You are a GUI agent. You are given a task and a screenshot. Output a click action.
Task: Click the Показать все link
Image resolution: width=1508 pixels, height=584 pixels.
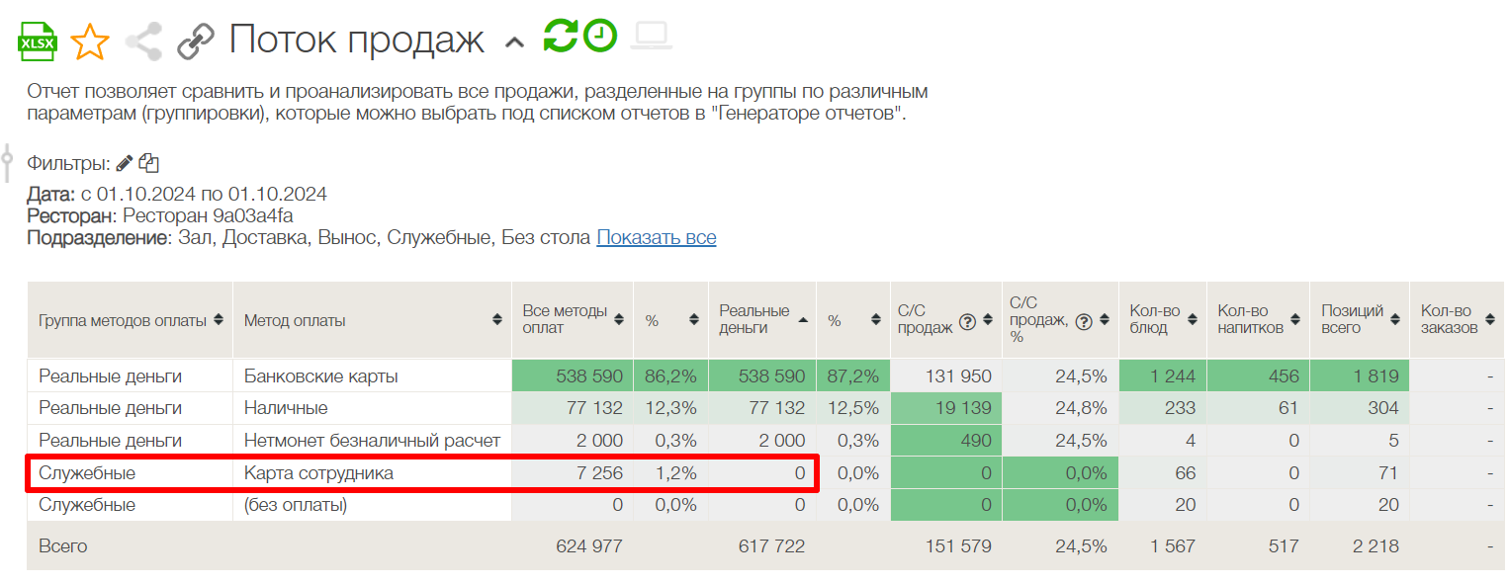pos(656,238)
